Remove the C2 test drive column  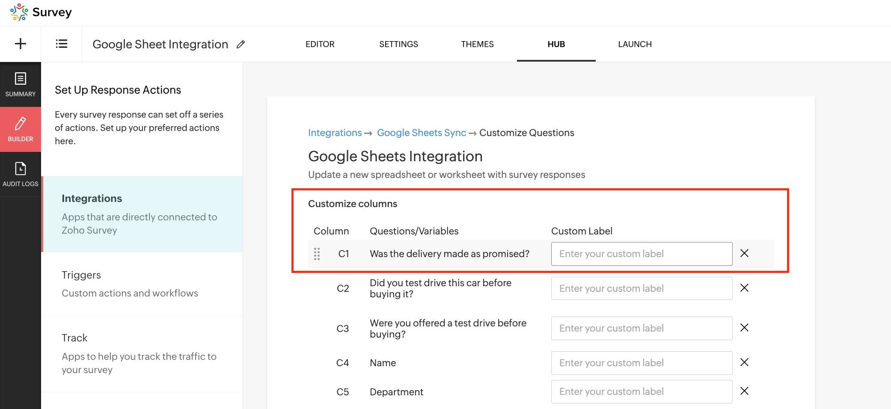point(744,288)
